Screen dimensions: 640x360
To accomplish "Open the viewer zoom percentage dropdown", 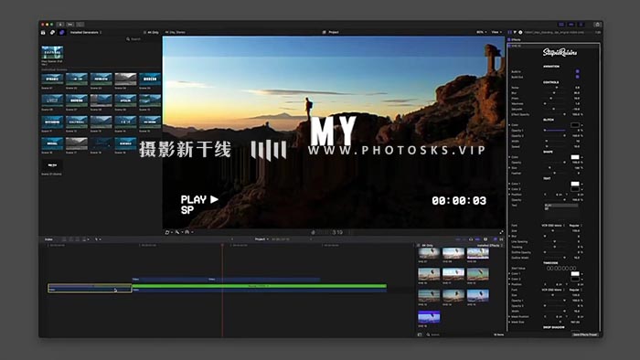I will click(x=482, y=32).
